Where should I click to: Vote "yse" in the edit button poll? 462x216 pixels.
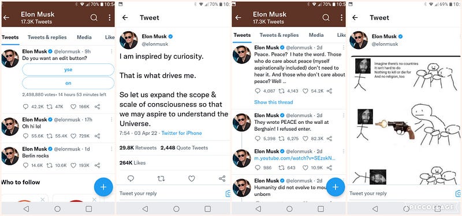pos(68,70)
